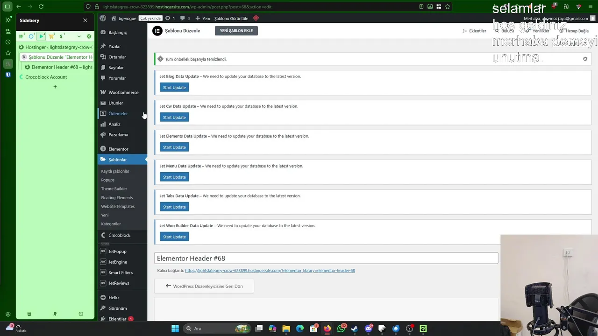Screen dimensions: 598x336
Task: Click the WordPress logo in admin bar
Action: point(103,18)
